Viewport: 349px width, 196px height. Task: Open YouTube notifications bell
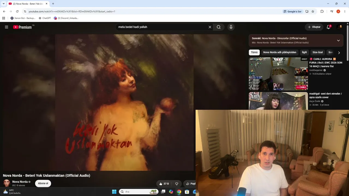pos(329,27)
